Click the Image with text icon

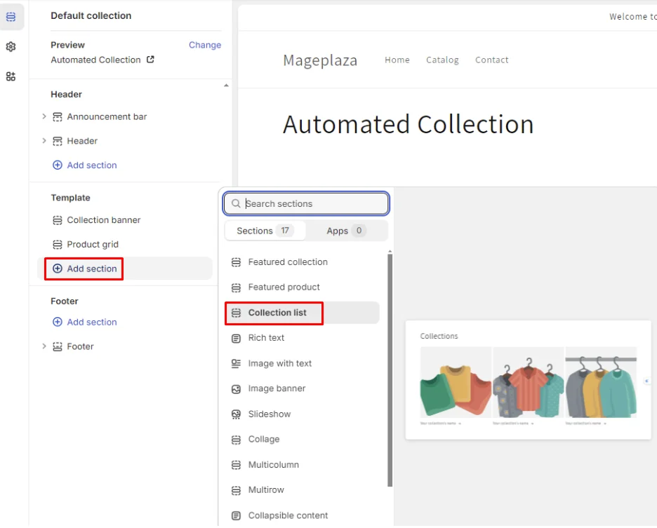(237, 363)
